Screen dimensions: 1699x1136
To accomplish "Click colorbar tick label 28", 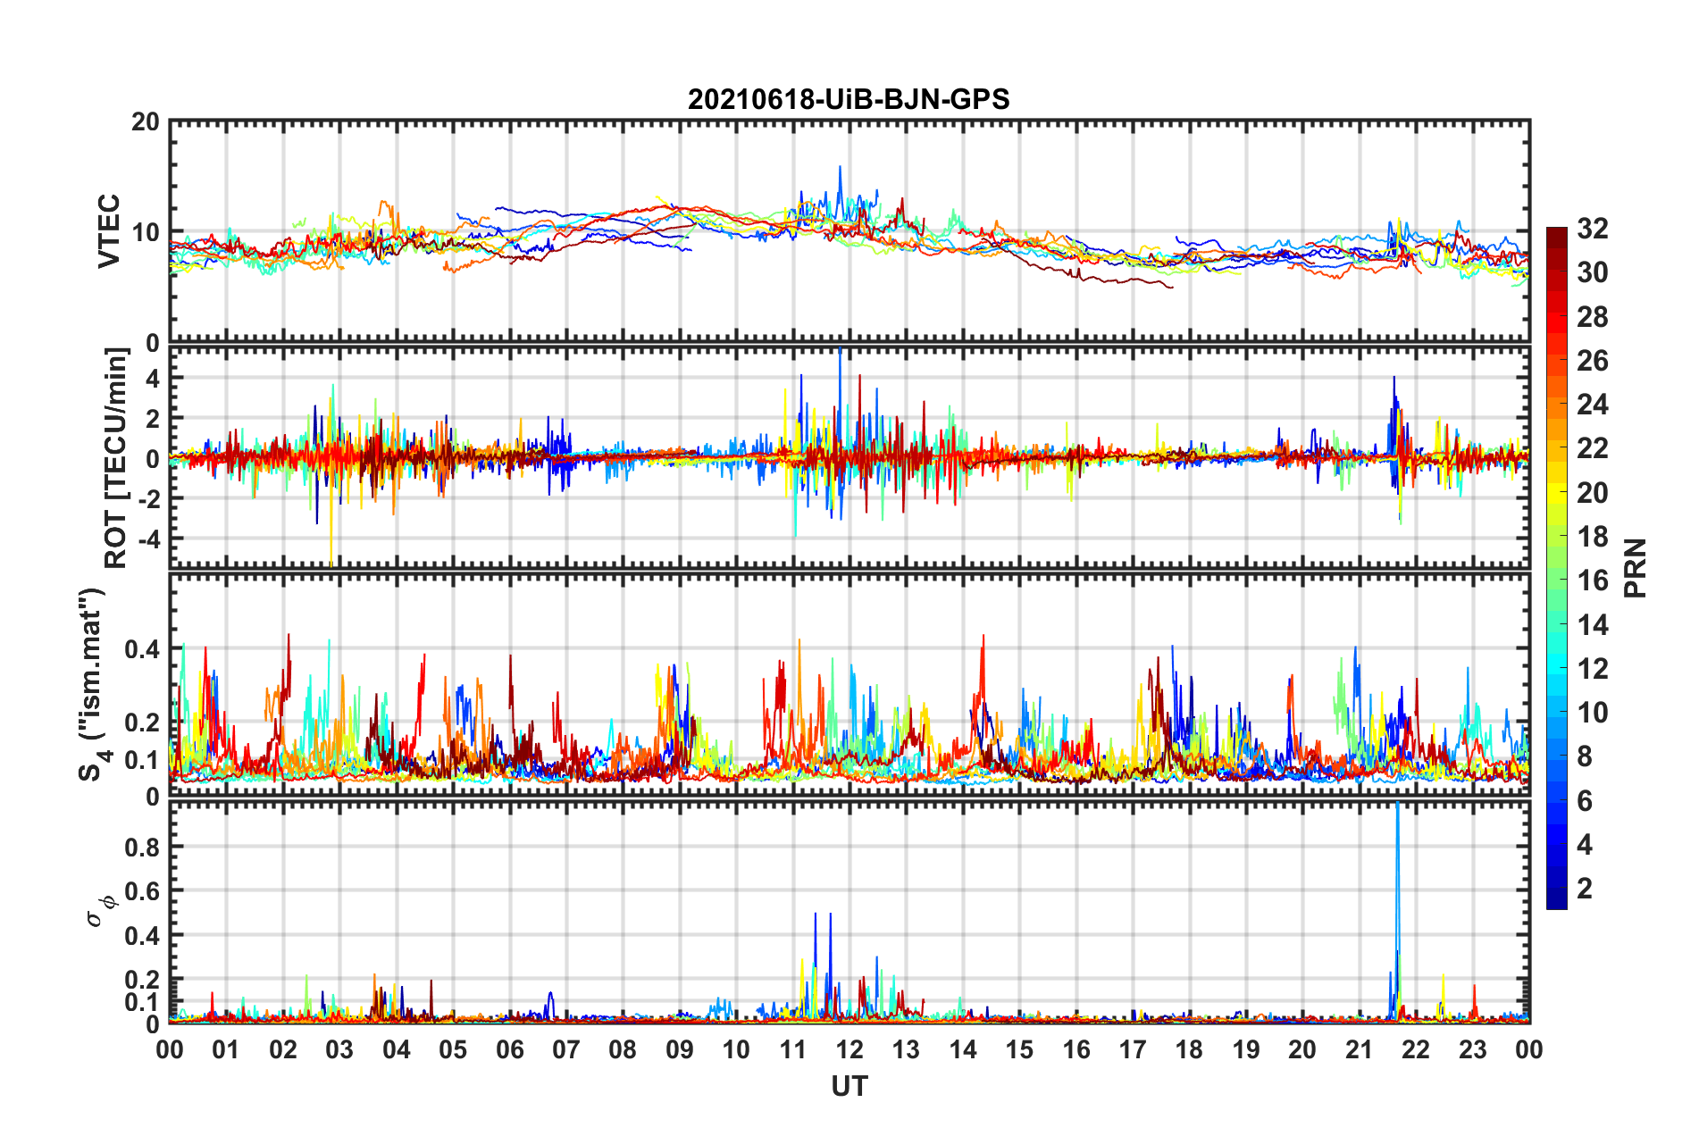I will pyautogui.click(x=1592, y=317).
